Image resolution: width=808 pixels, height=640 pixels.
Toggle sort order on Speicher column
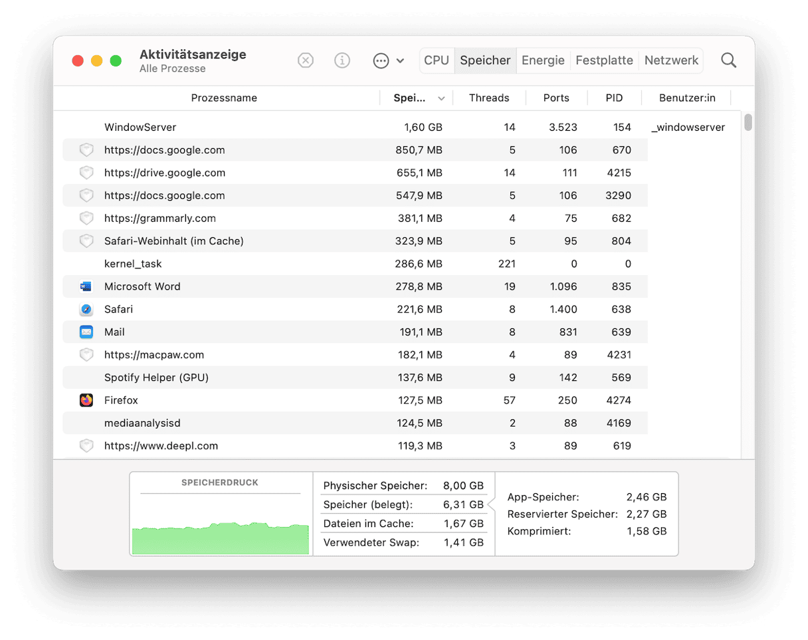417,98
